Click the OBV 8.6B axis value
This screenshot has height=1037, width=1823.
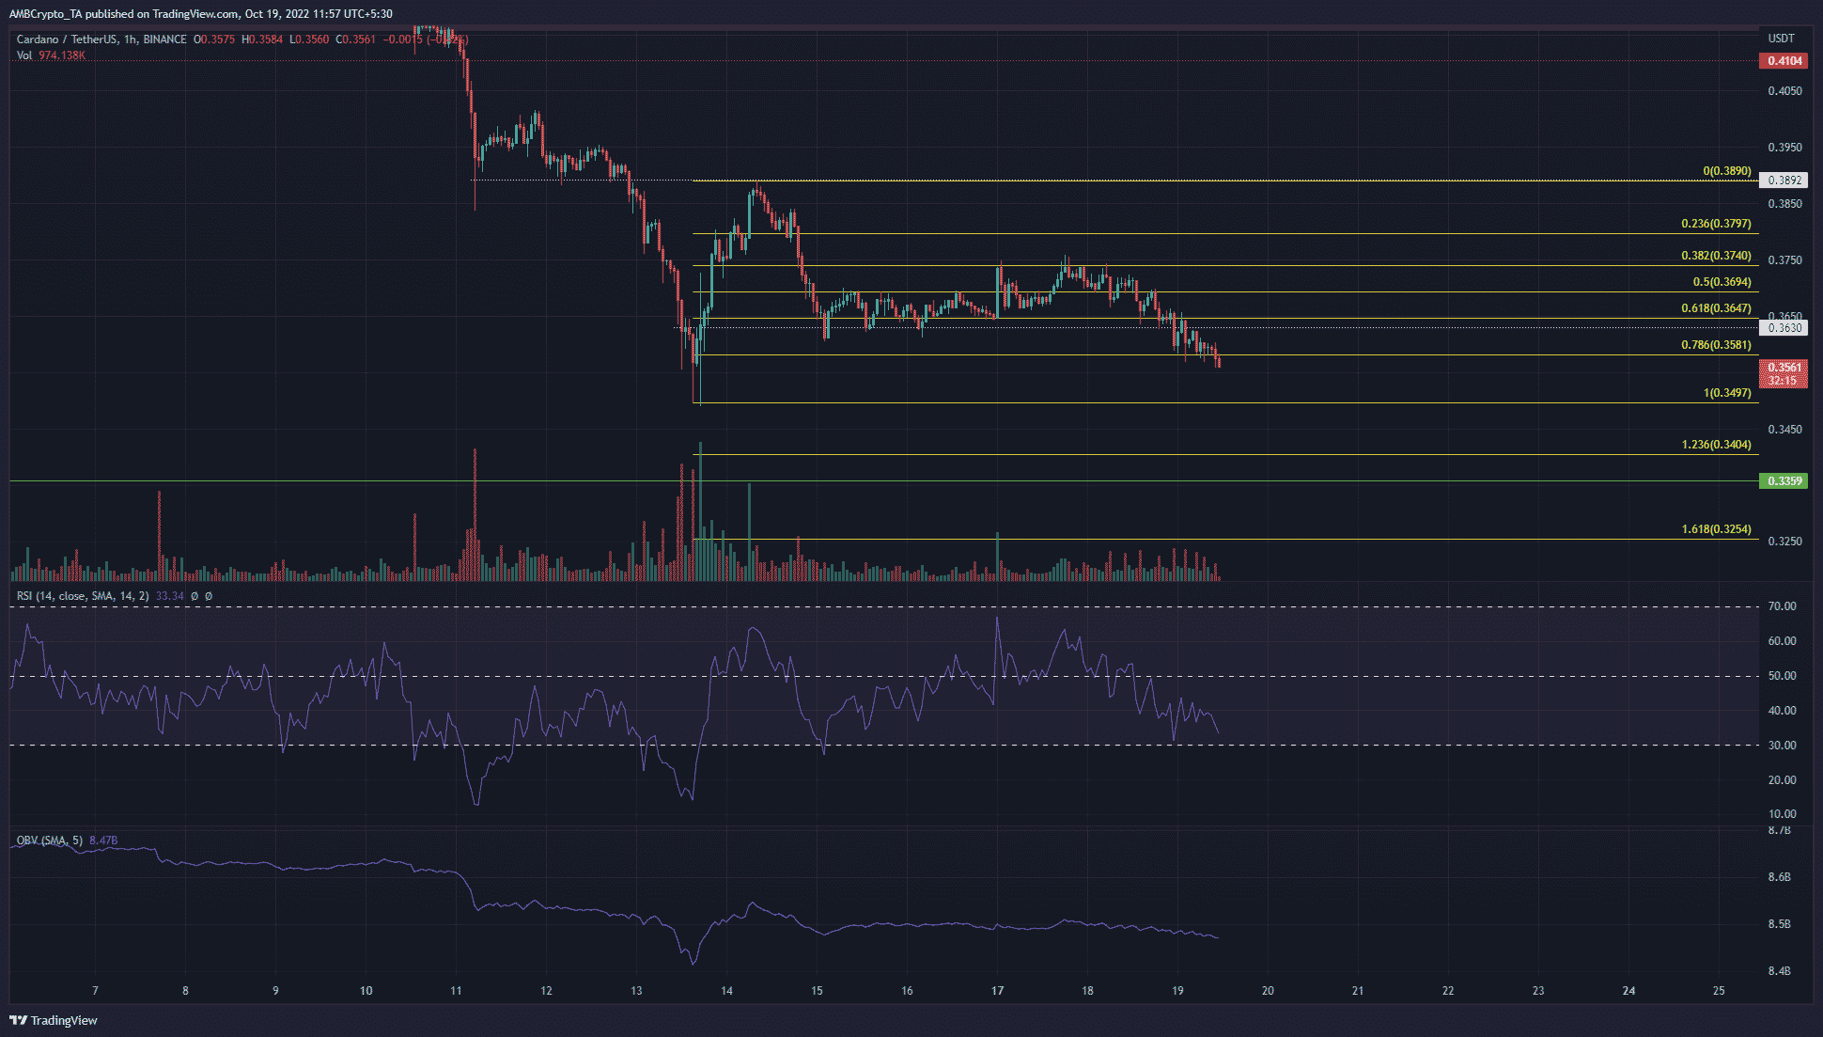(1779, 877)
